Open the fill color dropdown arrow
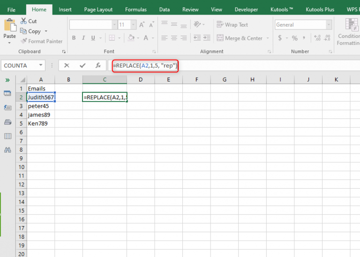The width and height of the screenshot is (360, 257). (138, 38)
